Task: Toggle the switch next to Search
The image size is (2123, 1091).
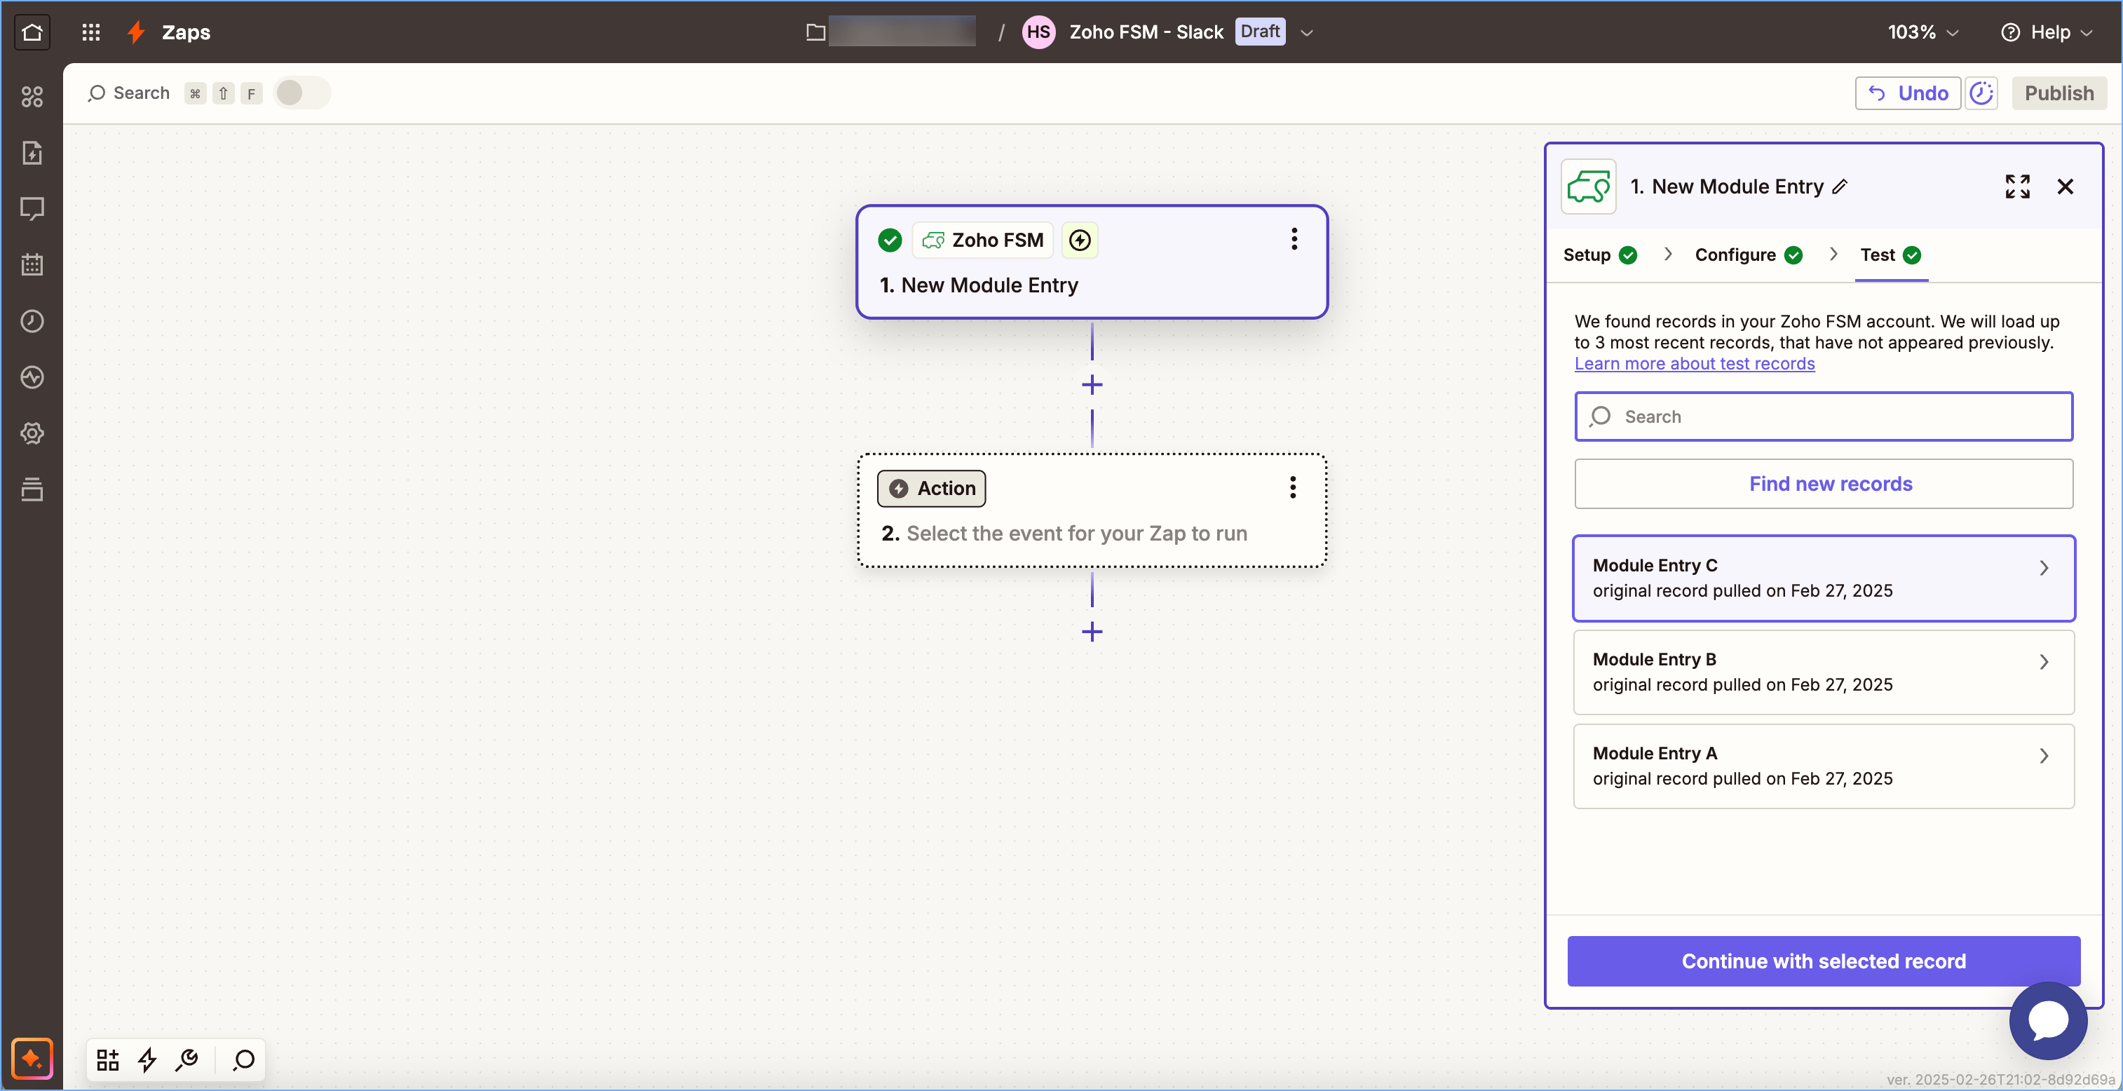Action: (x=301, y=93)
